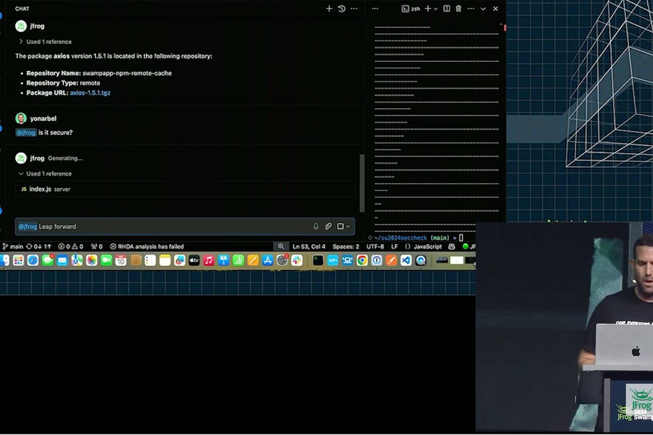Click yonarbel user avatar
Image resolution: width=653 pixels, height=435 pixels.
pyautogui.click(x=21, y=119)
